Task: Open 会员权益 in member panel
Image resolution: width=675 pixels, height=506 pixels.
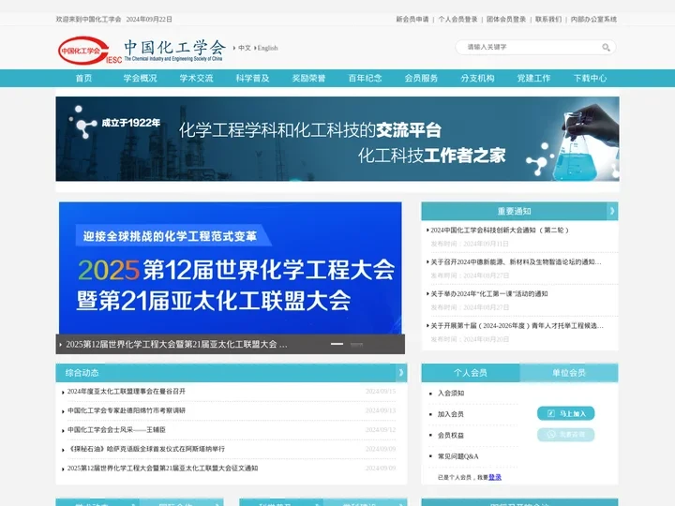Action: 451,436
